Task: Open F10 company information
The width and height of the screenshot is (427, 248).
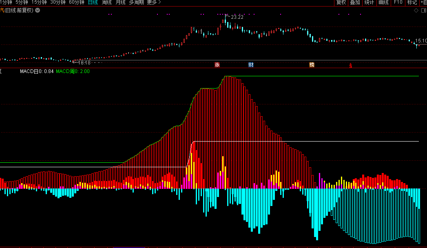Action: 398,2
